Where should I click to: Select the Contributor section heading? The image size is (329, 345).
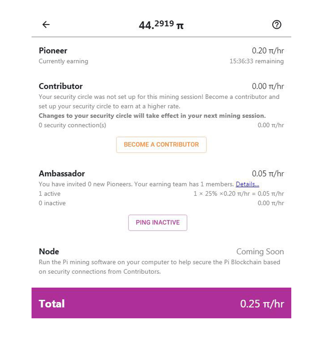coord(60,86)
